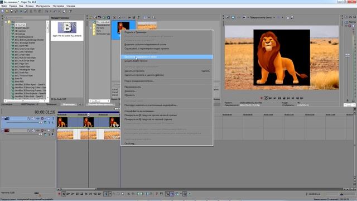Open Track FX on lion video track
Viewport: 357px width, 201px height.
[38, 118]
